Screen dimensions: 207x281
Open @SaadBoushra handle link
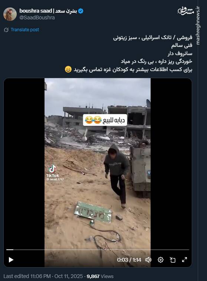(x=37, y=17)
